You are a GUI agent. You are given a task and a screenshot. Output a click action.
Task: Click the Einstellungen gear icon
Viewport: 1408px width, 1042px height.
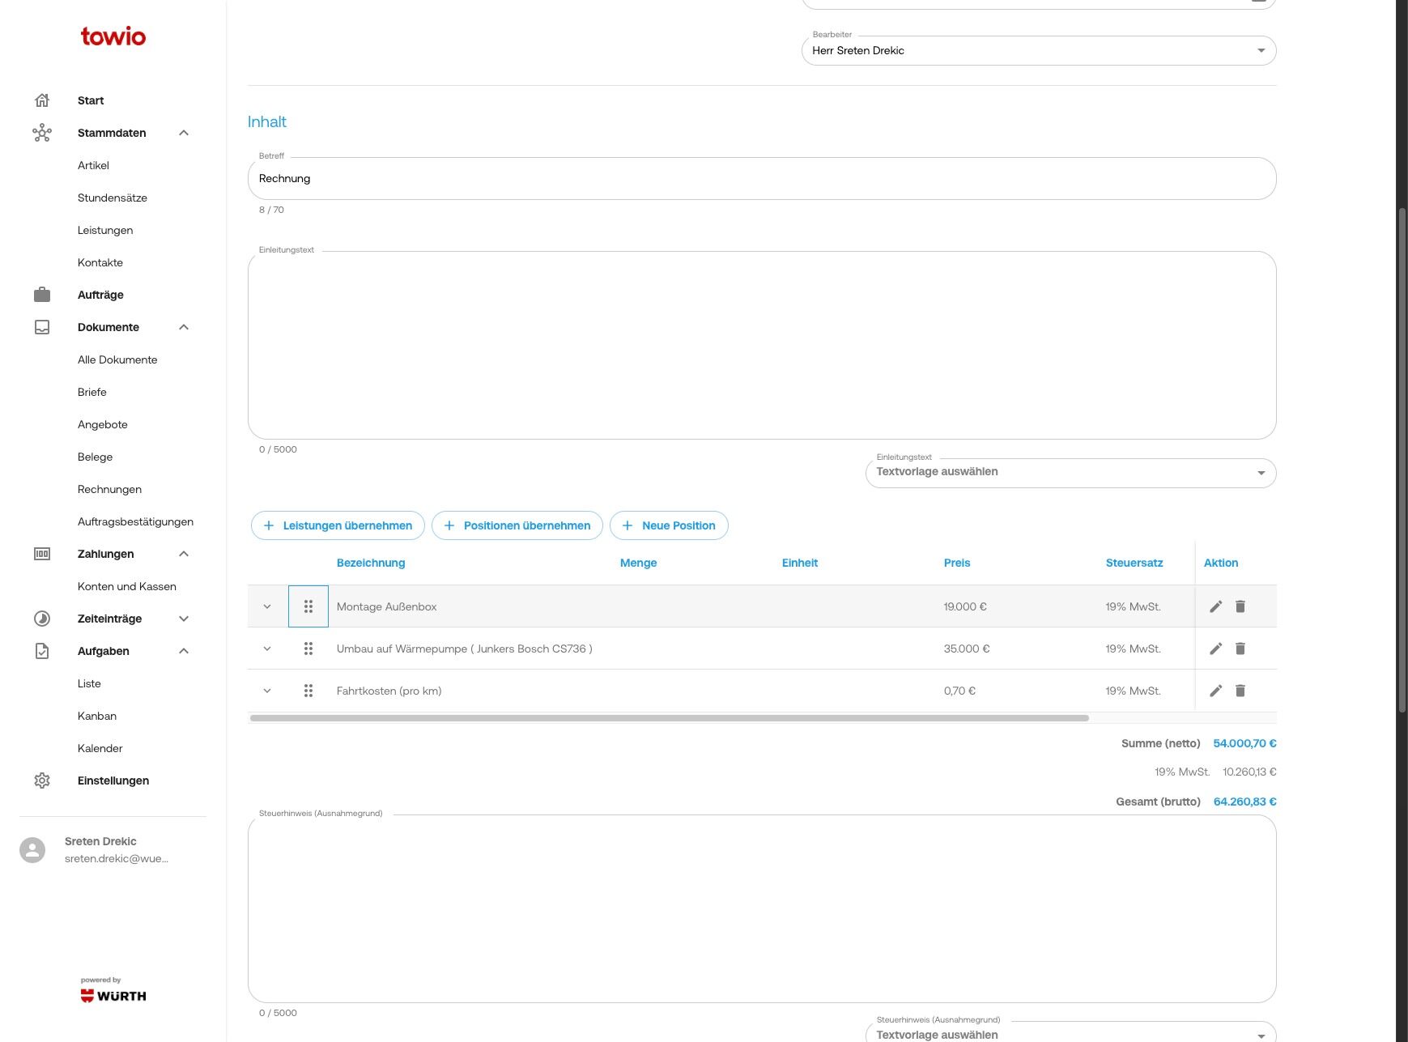42,780
